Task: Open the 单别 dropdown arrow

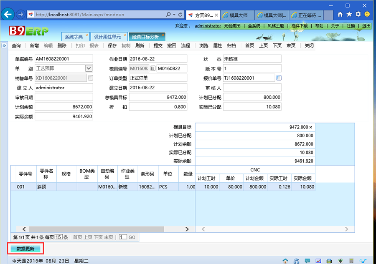Action: pyautogui.click(x=89, y=68)
